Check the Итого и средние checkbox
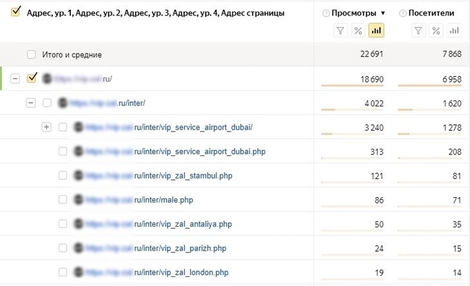The width and height of the screenshot is (470, 286). tap(31, 55)
